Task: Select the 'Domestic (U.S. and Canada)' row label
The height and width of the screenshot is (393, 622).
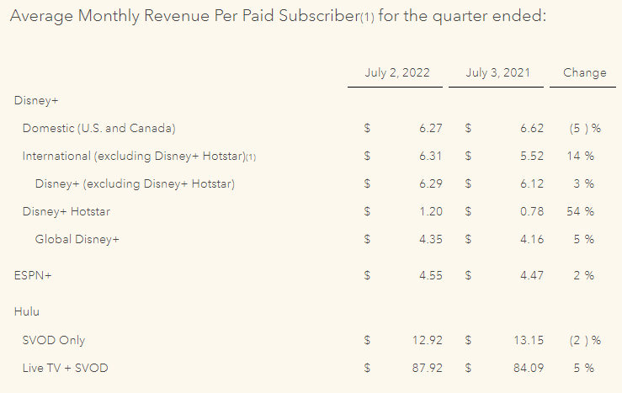Action: point(98,128)
